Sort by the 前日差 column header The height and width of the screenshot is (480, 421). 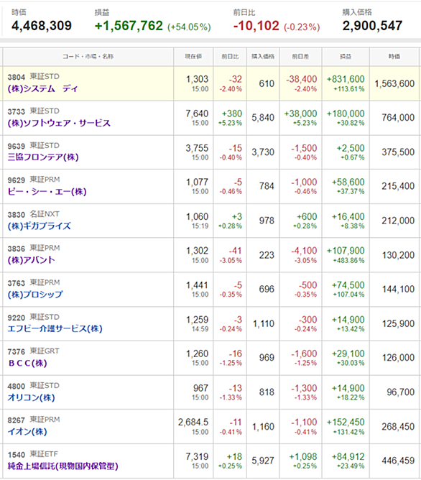[x=300, y=56]
